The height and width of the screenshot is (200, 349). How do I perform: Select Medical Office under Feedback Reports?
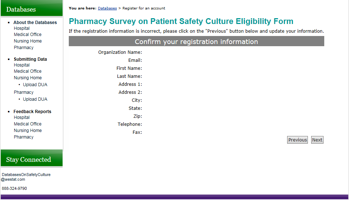28,124
